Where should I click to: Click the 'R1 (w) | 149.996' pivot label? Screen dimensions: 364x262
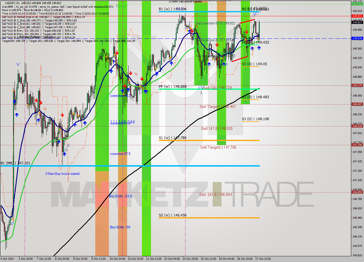(x=173, y=9)
